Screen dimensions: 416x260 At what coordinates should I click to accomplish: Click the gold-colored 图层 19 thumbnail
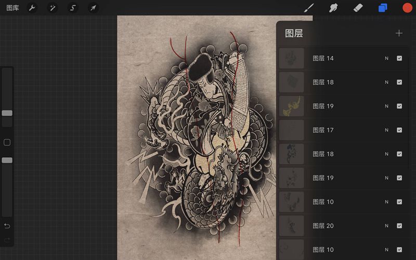pyautogui.click(x=292, y=106)
